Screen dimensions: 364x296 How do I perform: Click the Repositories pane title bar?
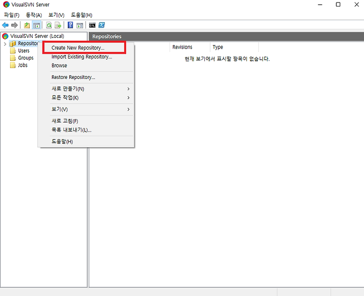[x=226, y=36]
